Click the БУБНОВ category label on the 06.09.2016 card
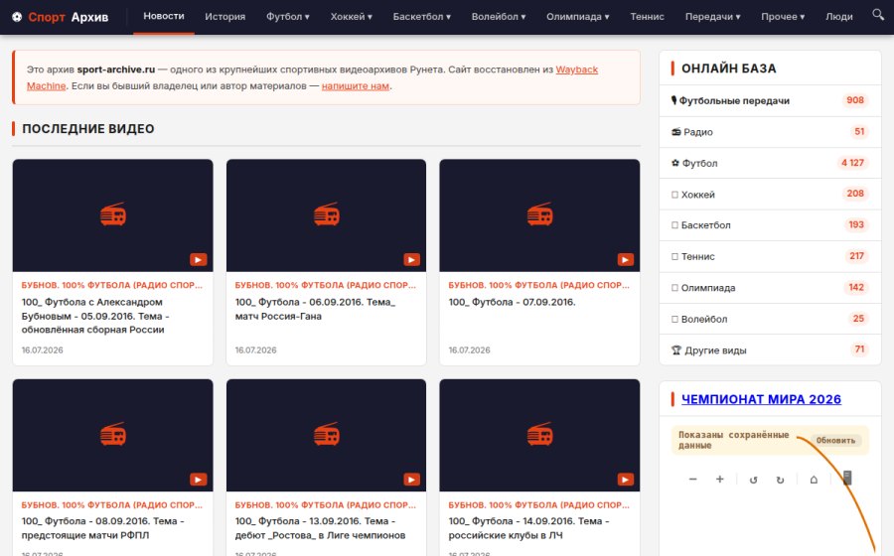894x556 pixels. pyautogui.click(x=326, y=285)
